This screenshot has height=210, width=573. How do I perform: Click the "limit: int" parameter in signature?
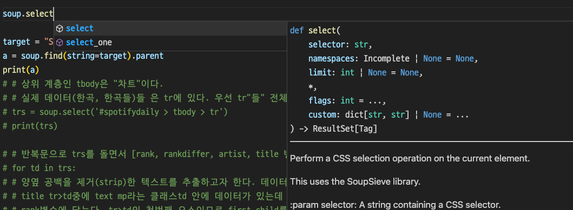[331, 72]
